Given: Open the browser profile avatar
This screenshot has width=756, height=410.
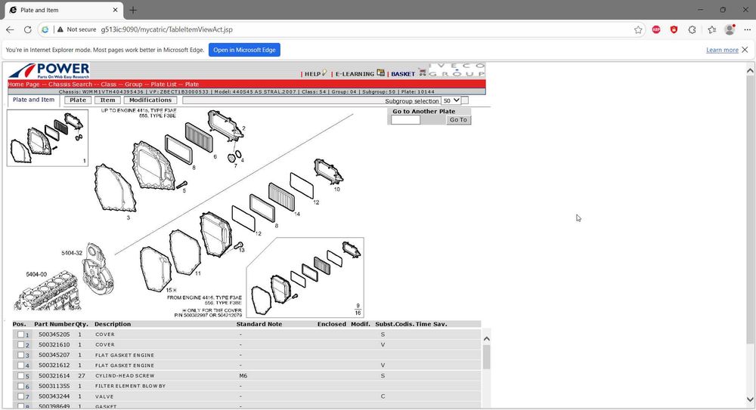Looking at the screenshot, I should click(730, 30).
